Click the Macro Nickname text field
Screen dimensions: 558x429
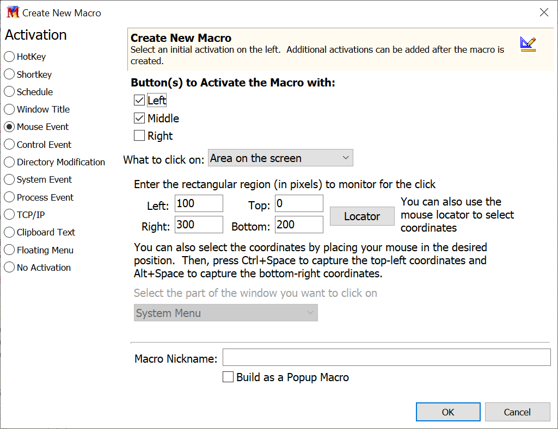[x=387, y=358]
